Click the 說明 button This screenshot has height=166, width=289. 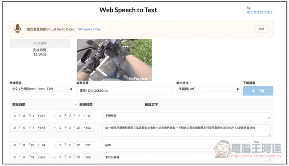pyautogui.click(x=261, y=29)
